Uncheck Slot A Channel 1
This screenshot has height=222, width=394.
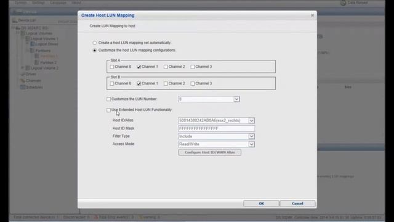pyautogui.click(x=139, y=67)
